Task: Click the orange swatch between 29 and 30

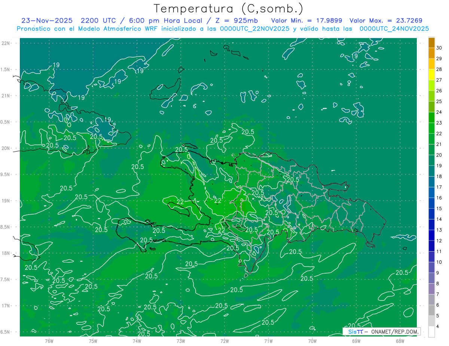Action: (431, 53)
